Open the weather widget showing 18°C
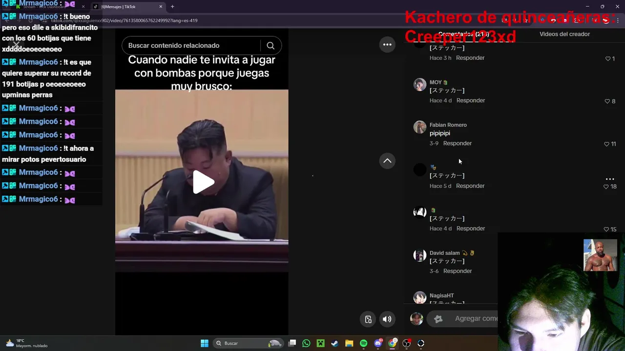 click(x=26, y=343)
